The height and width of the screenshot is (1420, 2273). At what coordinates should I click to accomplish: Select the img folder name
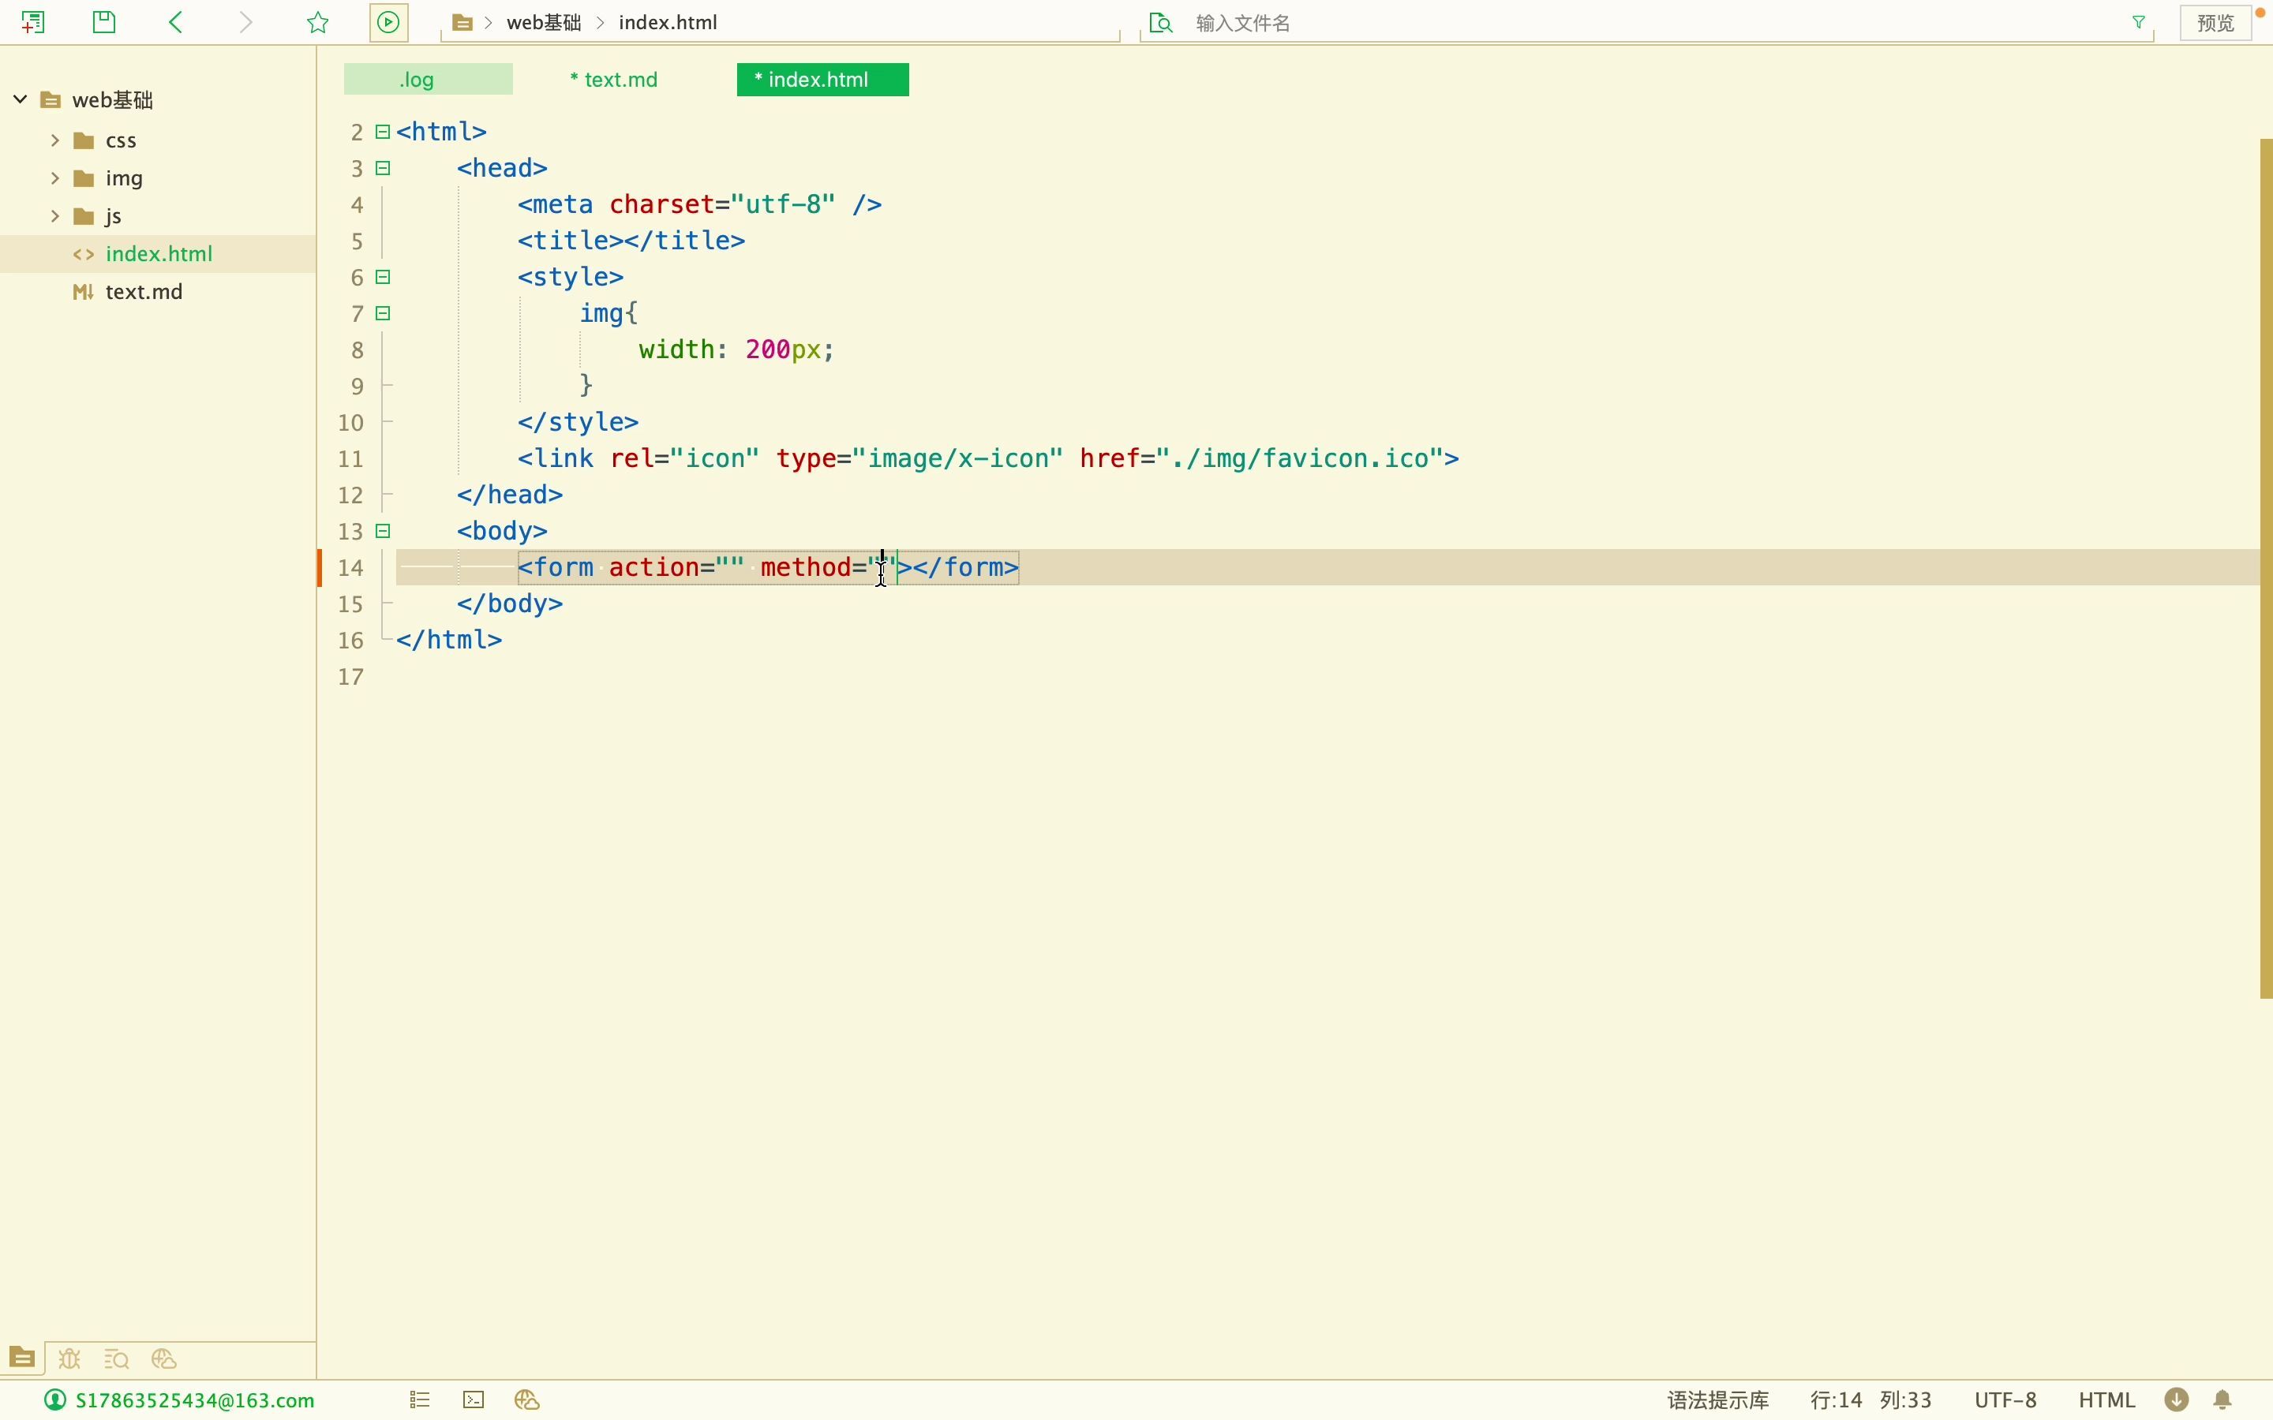pos(124,178)
